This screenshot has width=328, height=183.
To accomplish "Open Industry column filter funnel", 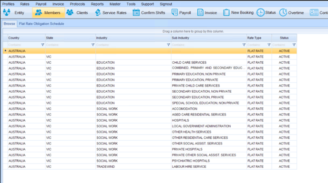I will tap(168, 45).
